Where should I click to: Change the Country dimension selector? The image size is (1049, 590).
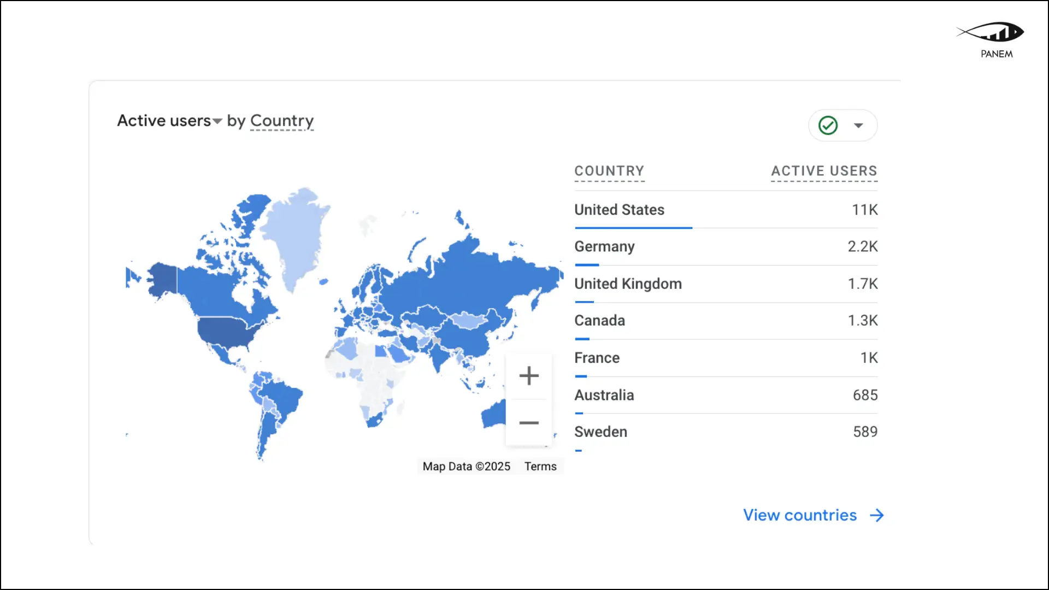[x=282, y=121]
